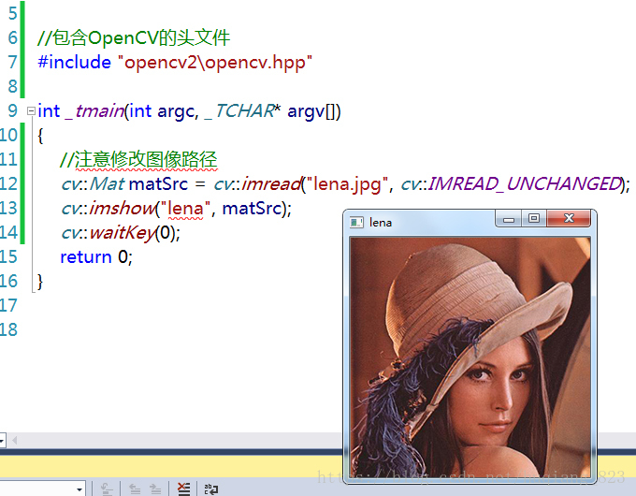Maximize the lena image window
The width and height of the screenshot is (636, 496).
(x=534, y=219)
